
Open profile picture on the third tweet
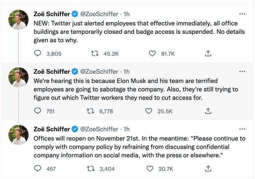(19, 135)
